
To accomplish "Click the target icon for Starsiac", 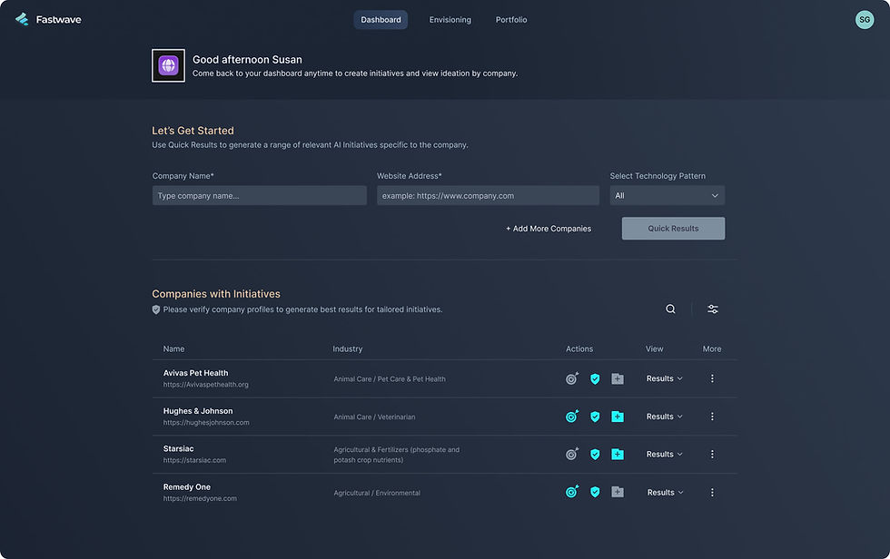I will point(572,454).
